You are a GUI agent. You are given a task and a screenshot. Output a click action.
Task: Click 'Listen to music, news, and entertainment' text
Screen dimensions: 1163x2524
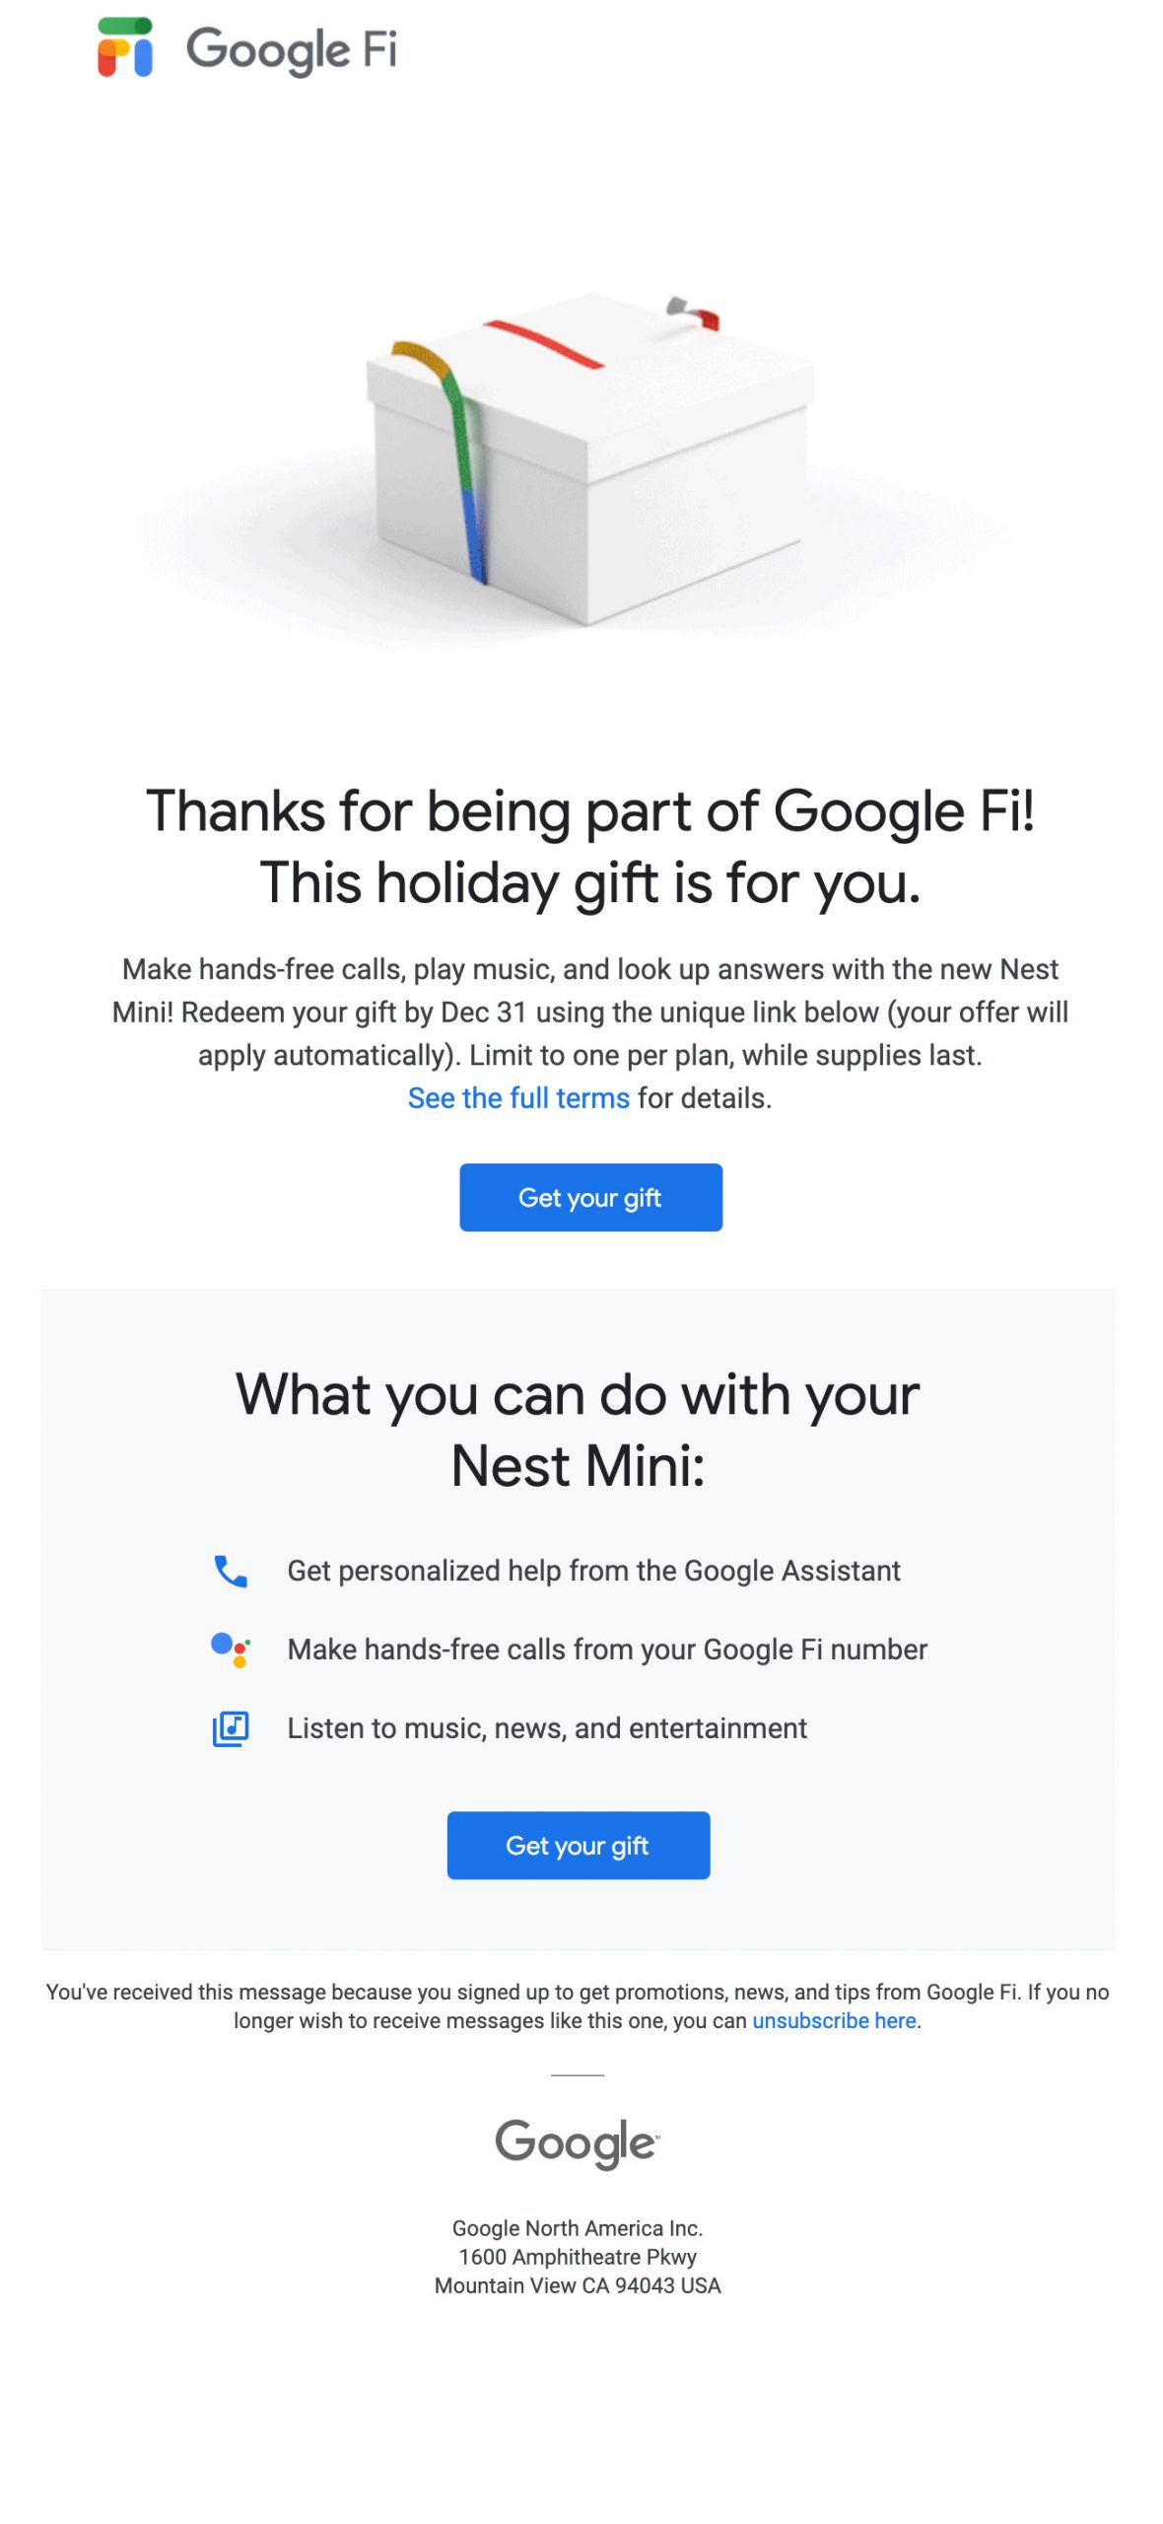(547, 1728)
